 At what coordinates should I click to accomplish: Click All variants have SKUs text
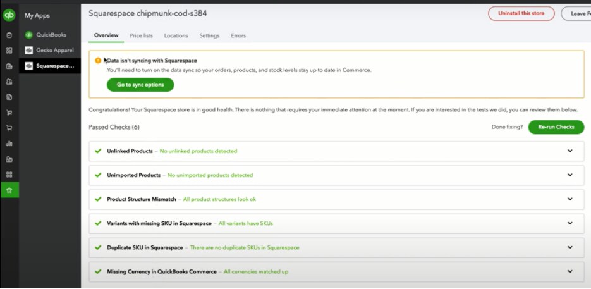coord(246,223)
